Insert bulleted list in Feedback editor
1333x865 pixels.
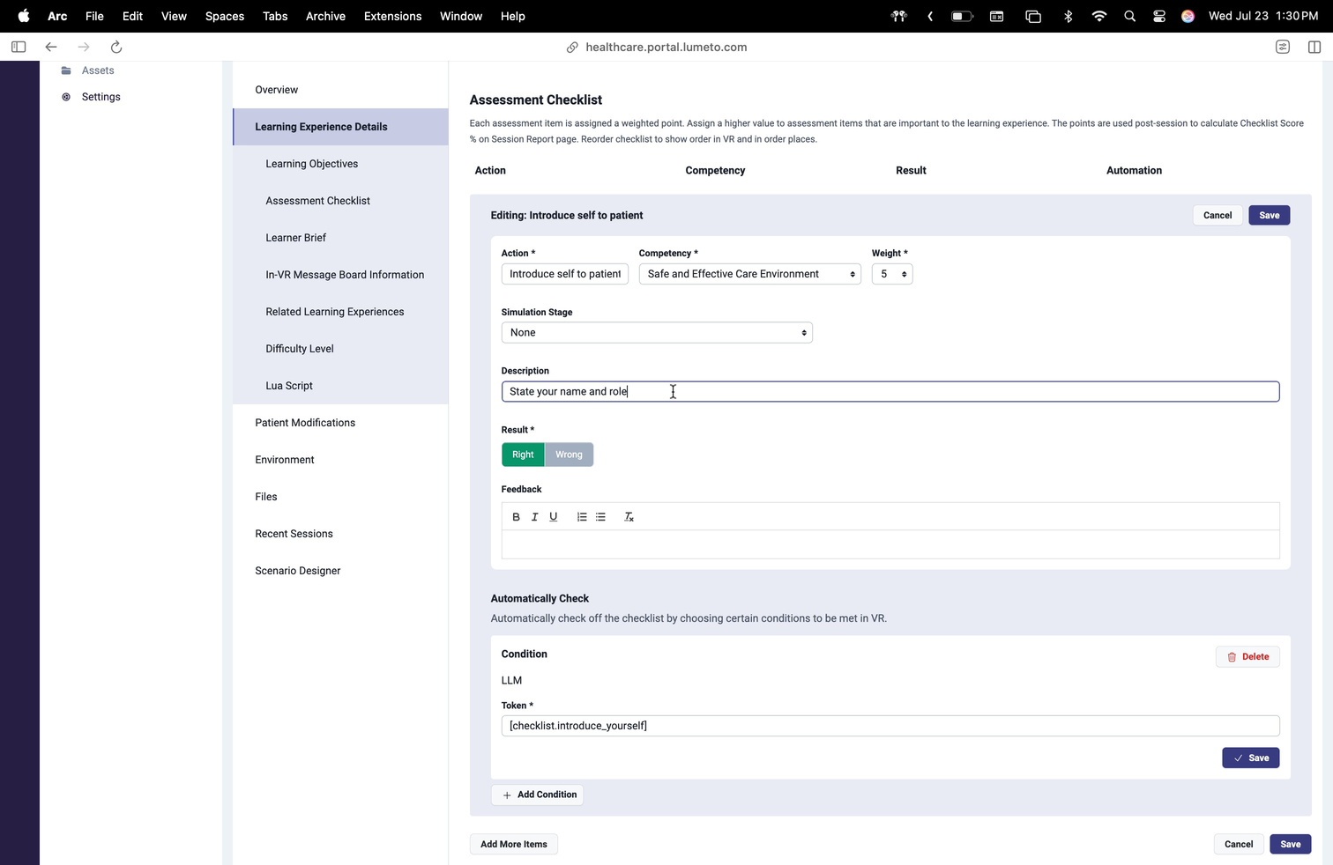click(x=600, y=517)
